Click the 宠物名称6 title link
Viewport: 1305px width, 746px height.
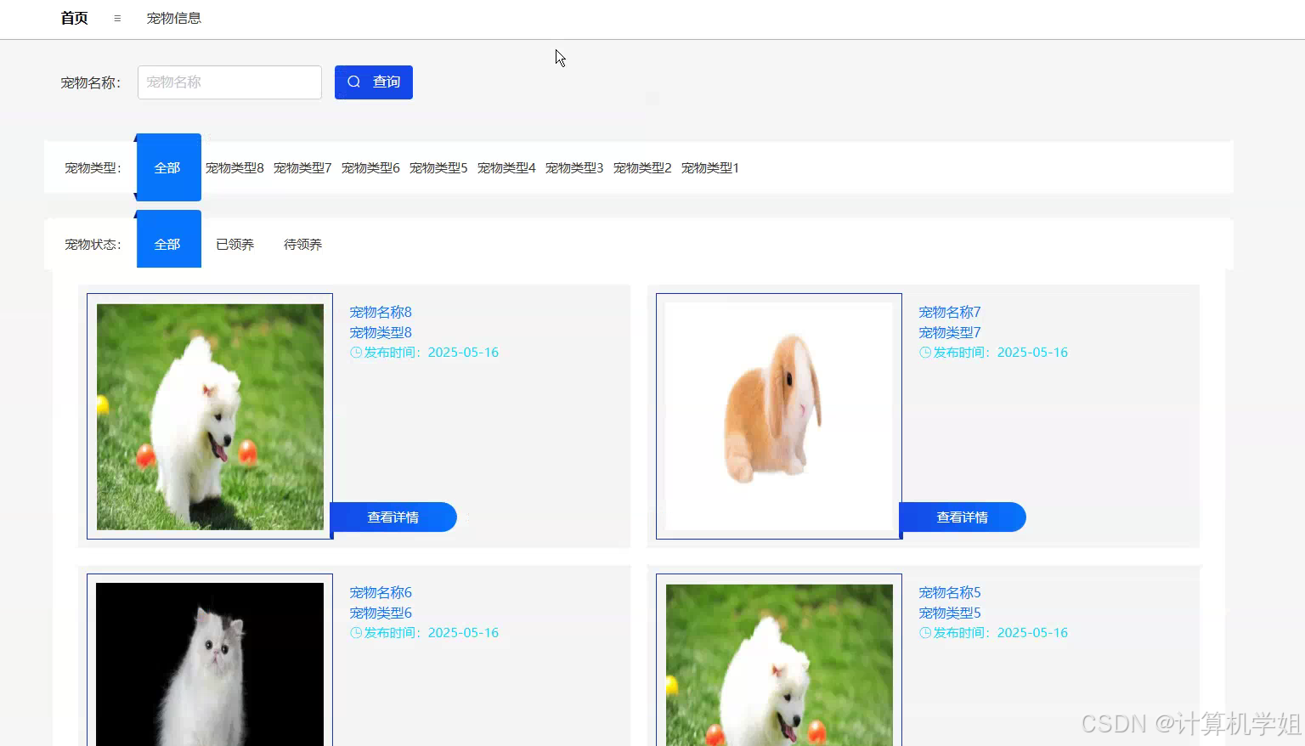click(381, 592)
